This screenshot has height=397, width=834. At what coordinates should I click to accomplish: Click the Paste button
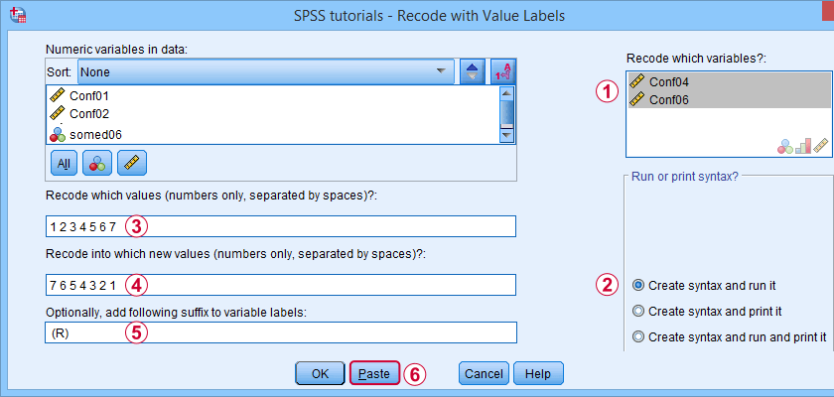tap(374, 373)
